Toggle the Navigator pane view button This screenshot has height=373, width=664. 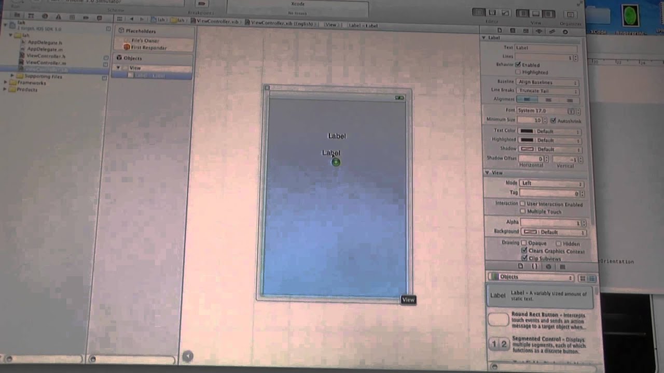(522, 13)
